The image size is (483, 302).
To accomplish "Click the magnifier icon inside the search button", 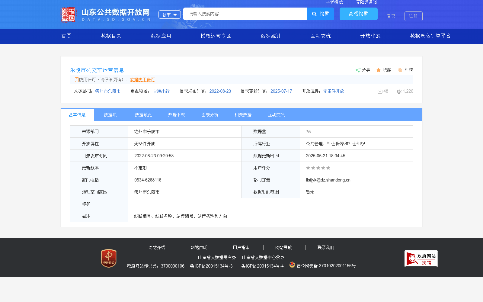I will (x=314, y=14).
